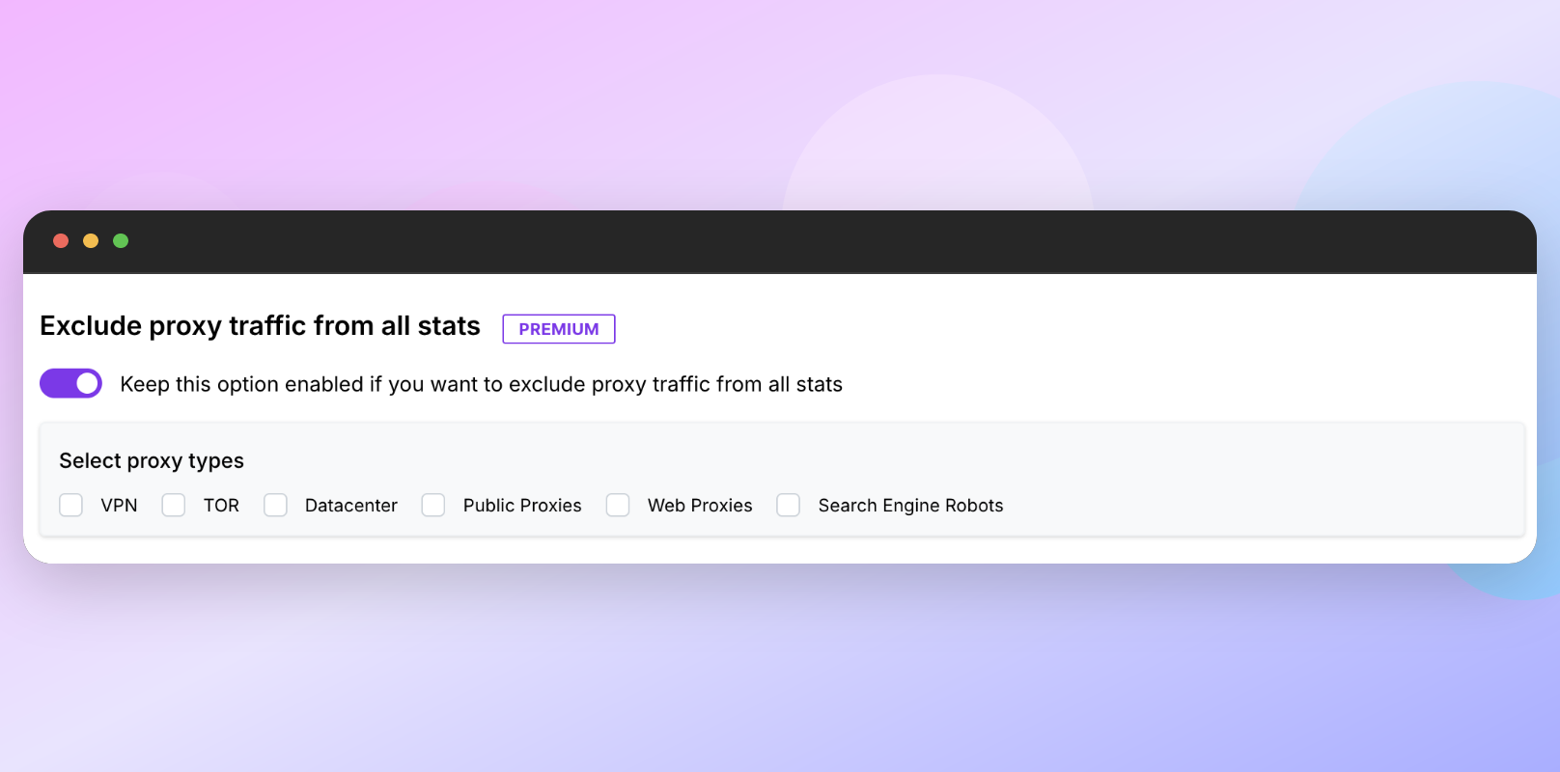Viewport: 1560px width, 772px height.
Task: Click the Public Proxies text label
Action: 522,506
